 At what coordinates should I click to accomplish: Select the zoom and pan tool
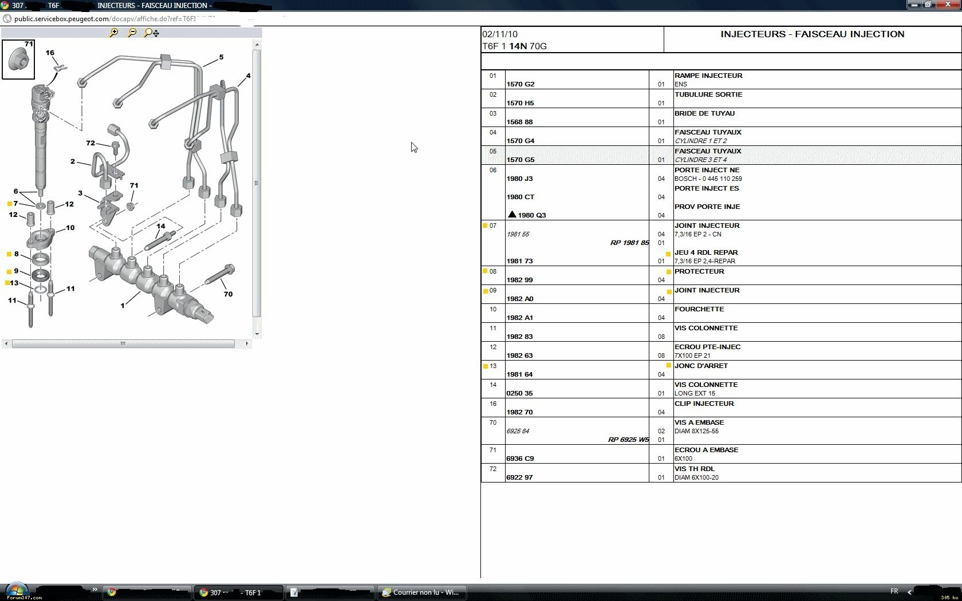point(152,33)
